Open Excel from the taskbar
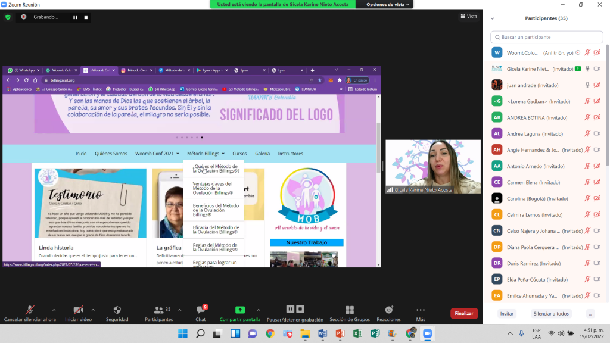This screenshot has height=343, width=610. [357, 333]
